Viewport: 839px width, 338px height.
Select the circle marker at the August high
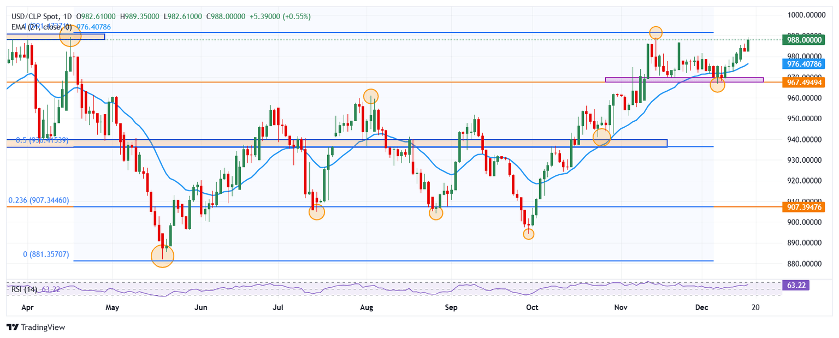tap(370, 96)
